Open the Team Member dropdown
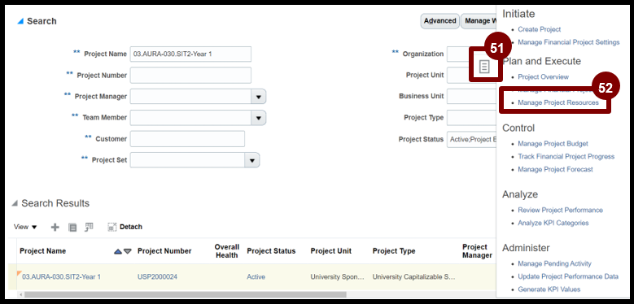The height and width of the screenshot is (304, 634). click(259, 118)
